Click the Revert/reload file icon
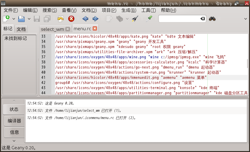Viewport: 250px width, 152px height. tap(61, 19)
